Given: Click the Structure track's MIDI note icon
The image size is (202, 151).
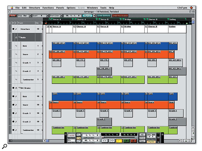Looking at the screenshot, I should 16,29.
